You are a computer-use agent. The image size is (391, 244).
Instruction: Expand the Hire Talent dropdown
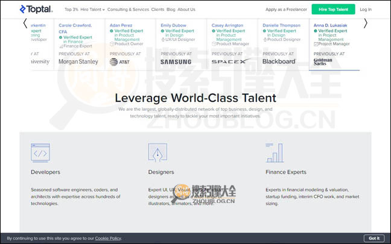(92, 10)
